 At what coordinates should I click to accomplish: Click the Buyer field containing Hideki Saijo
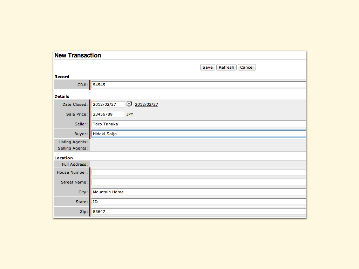click(x=198, y=134)
